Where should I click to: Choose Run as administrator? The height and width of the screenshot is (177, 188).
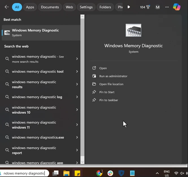[113, 76]
